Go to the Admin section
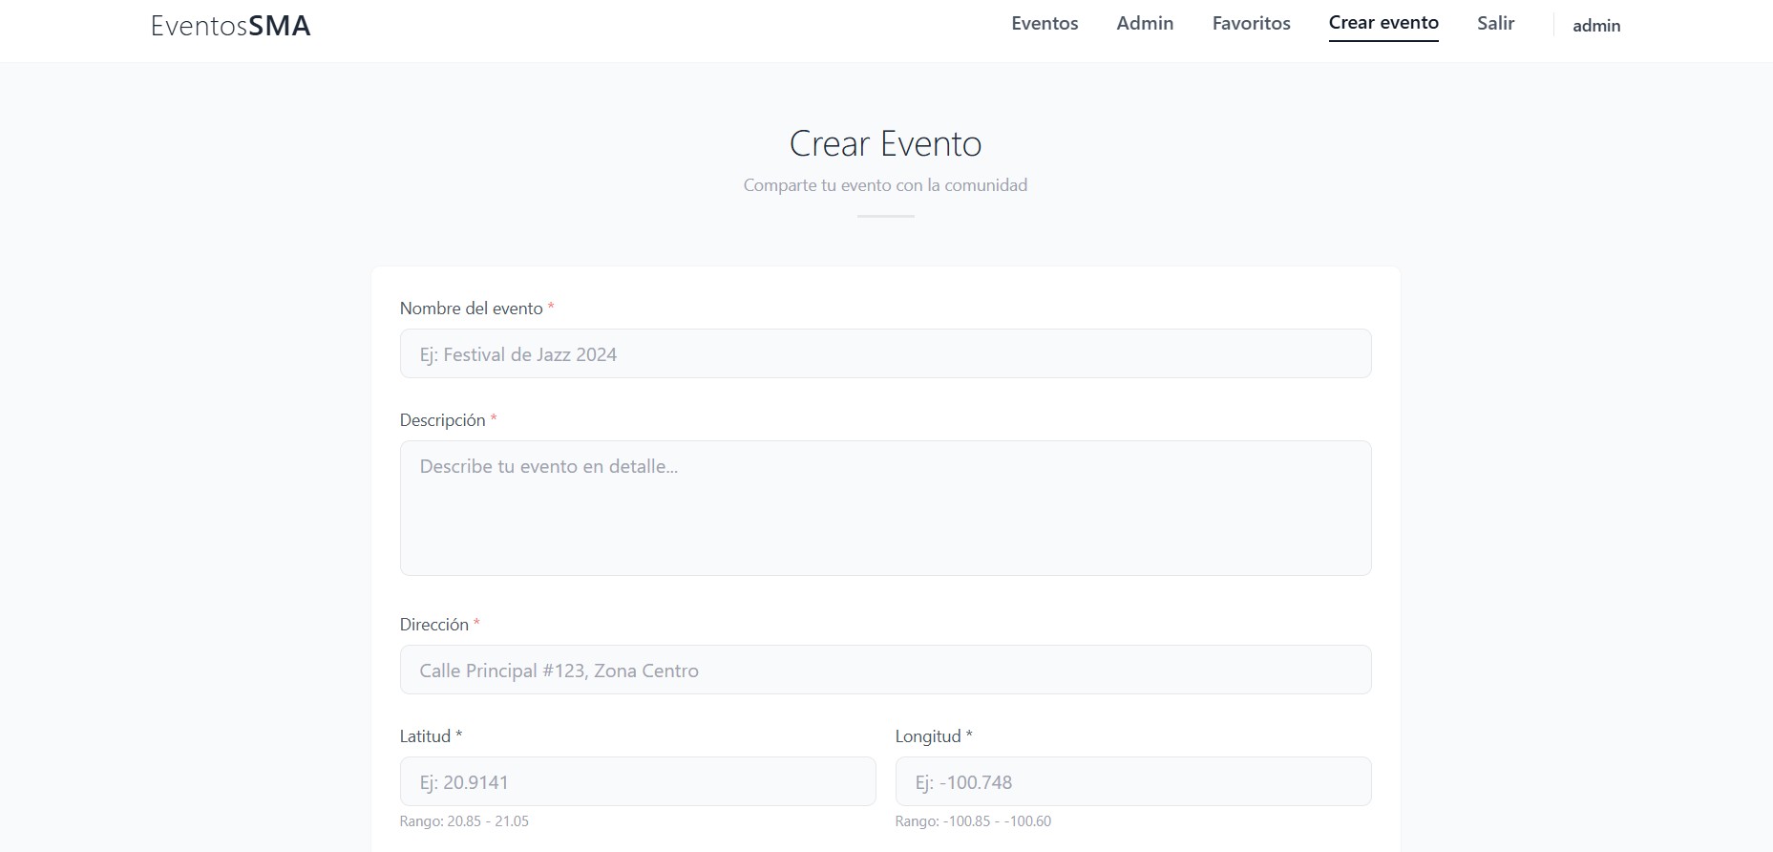Viewport: 1773px width, 852px height. click(x=1145, y=23)
